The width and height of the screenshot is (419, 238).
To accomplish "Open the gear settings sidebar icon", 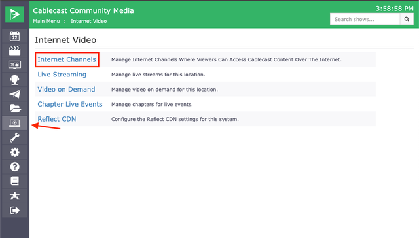I will [14, 152].
